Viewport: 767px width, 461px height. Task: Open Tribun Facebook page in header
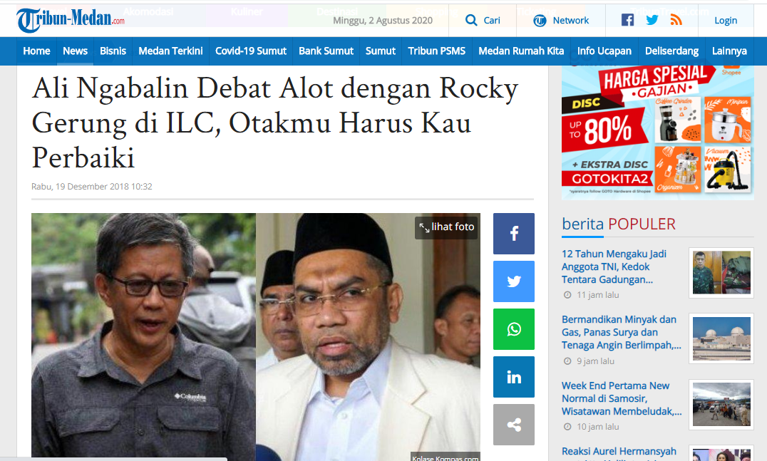pyautogui.click(x=627, y=20)
